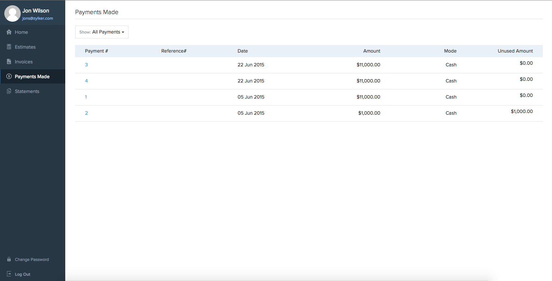Click the Home house icon
This screenshot has height=281, width=552.
pos(9,32)
